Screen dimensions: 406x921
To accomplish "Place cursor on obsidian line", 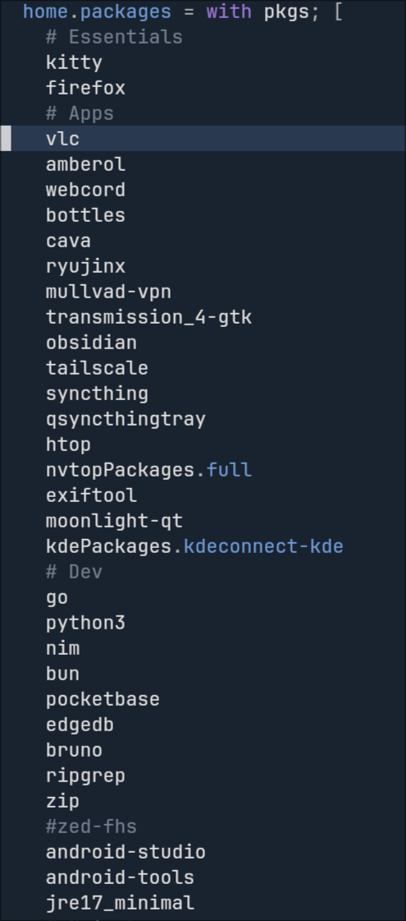I will pos(92,343).
